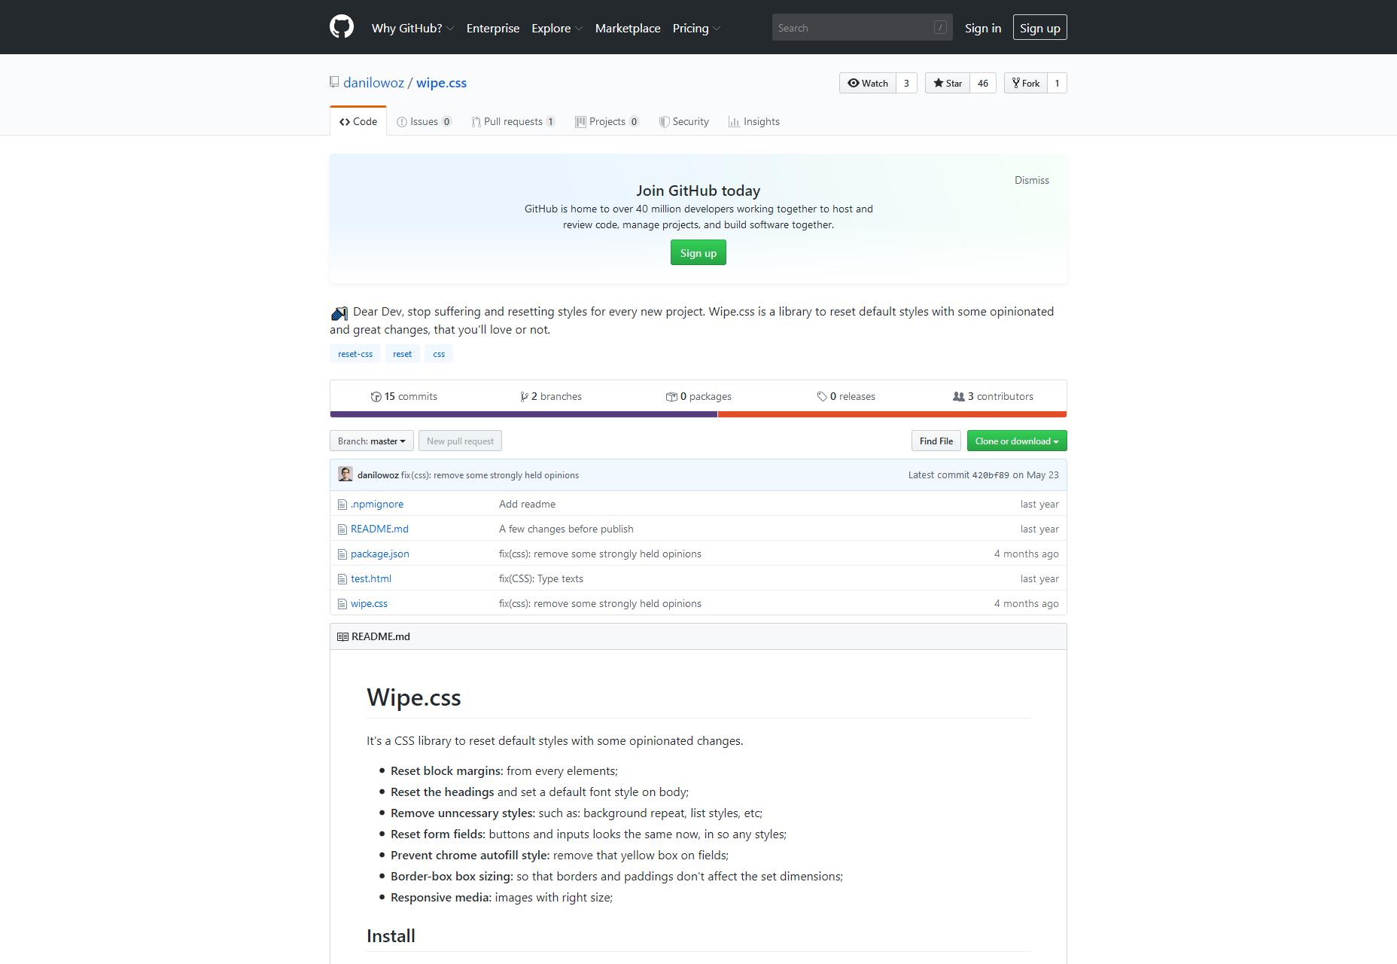Click the commits history icon
The height and width of the screenshot is (964, 1397).
tap(376, 397)
